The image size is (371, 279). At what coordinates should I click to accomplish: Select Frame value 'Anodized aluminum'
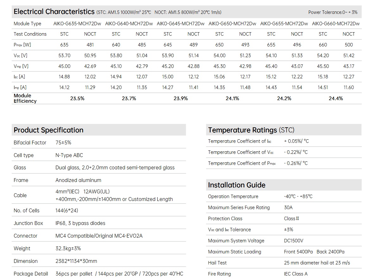pos(78,180)
